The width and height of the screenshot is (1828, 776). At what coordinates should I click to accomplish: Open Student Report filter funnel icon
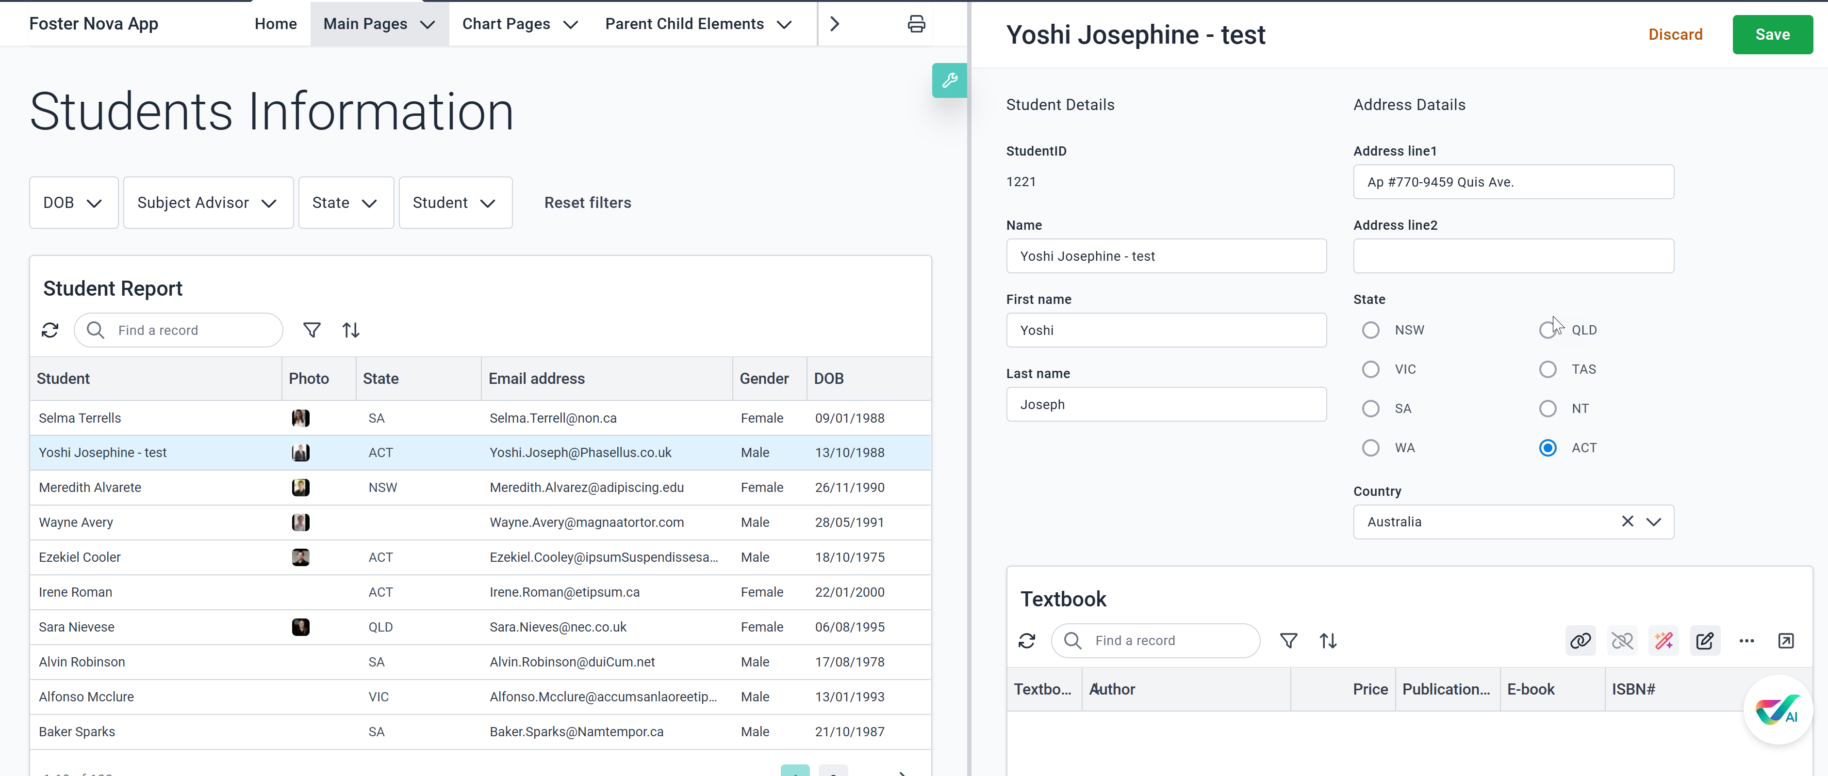[312, 330]
